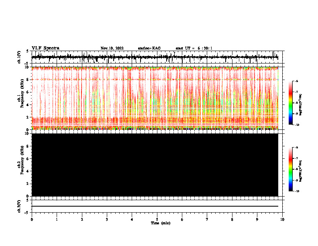Click time axis tick label "2"
The height and width of the screenshot is (246, 318).
point(82,219)
